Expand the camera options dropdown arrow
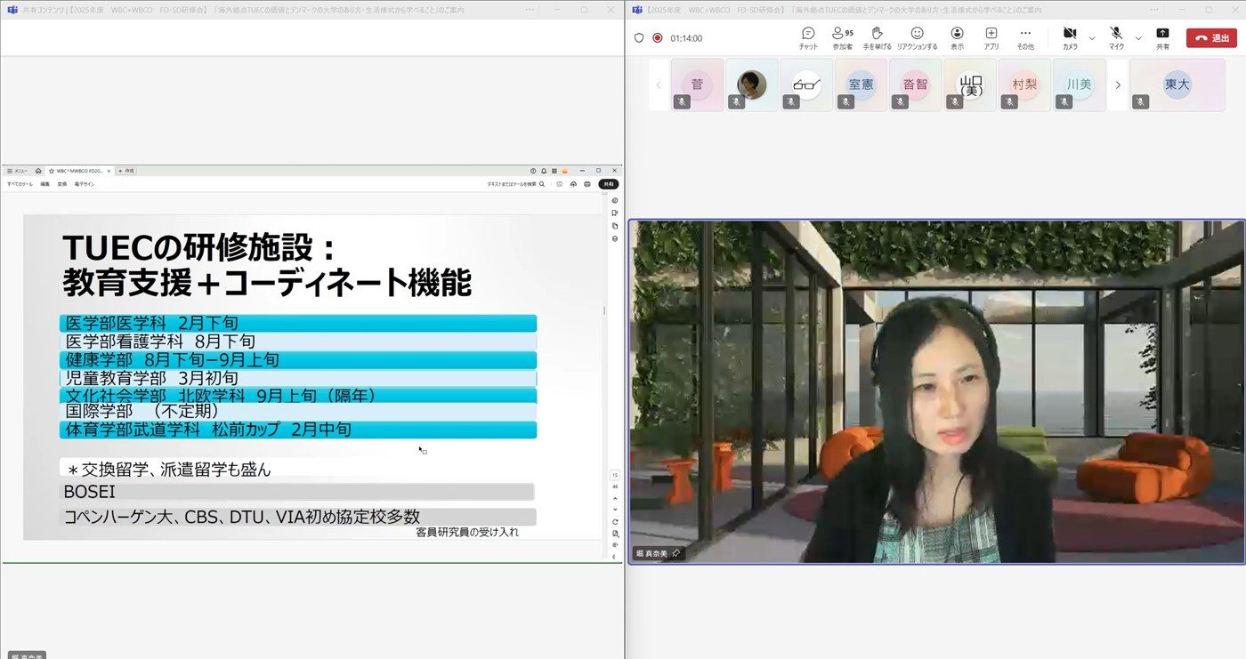Image resolution: width=1246 pixels, height=659 pixels. tap(1092, 38)
